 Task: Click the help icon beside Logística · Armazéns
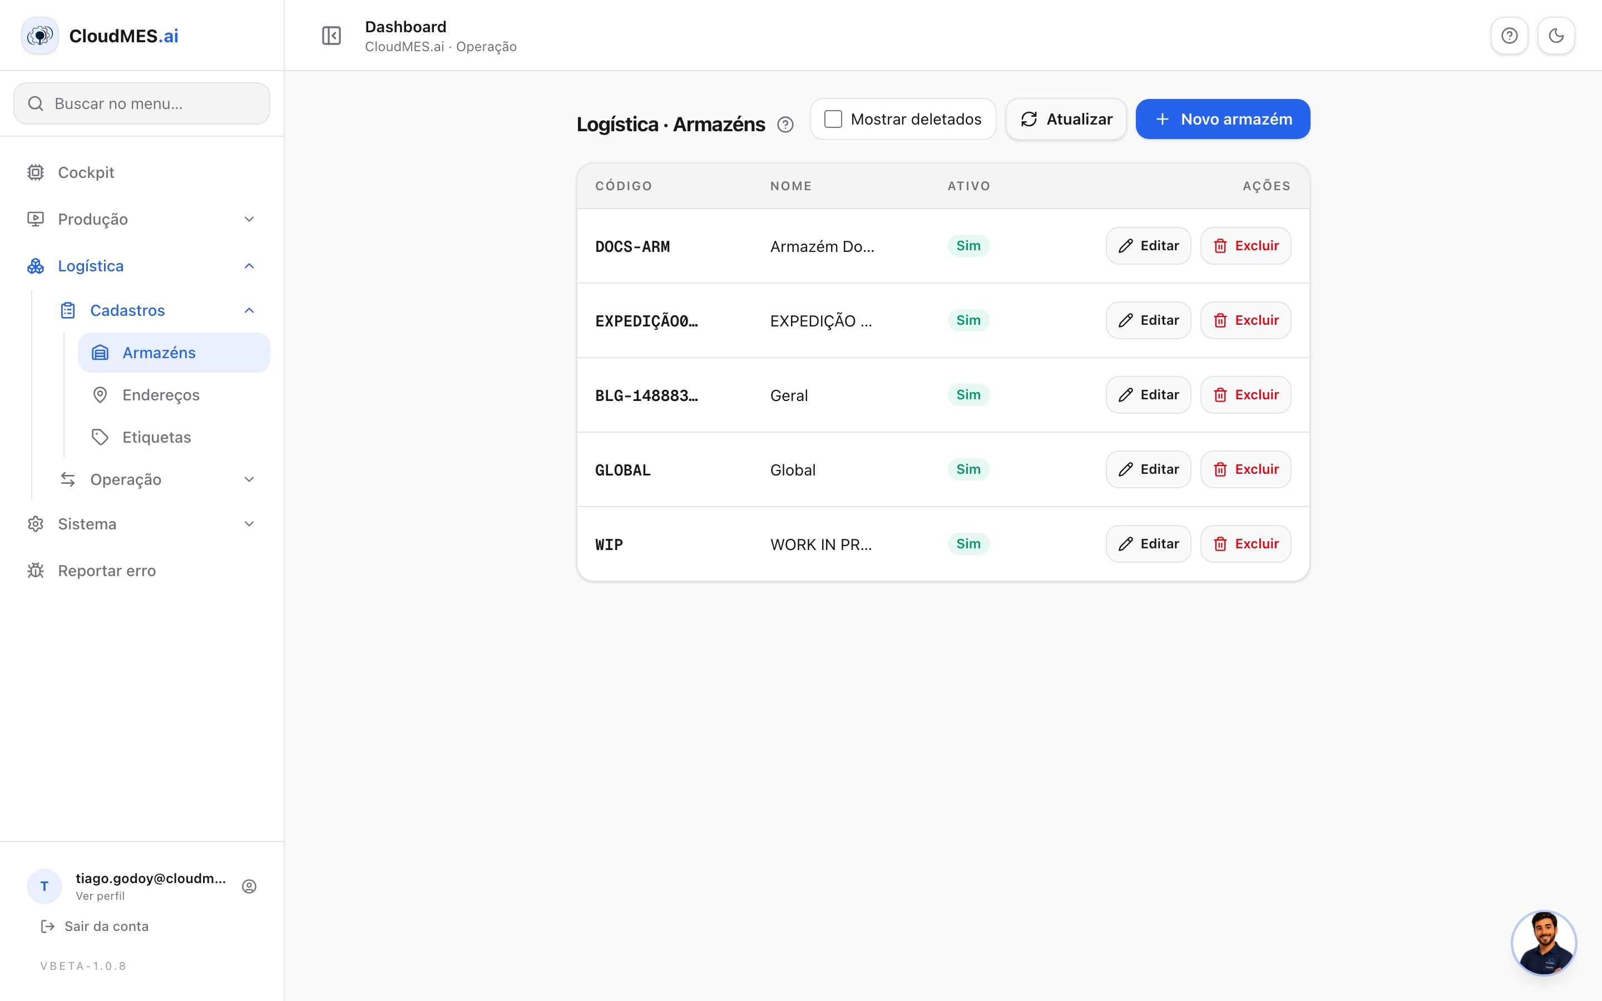[x=785, y=125]
